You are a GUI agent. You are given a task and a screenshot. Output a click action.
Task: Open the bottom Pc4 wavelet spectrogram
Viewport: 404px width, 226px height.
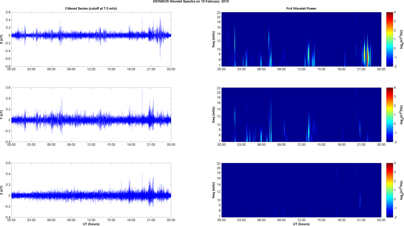(301, 190)
